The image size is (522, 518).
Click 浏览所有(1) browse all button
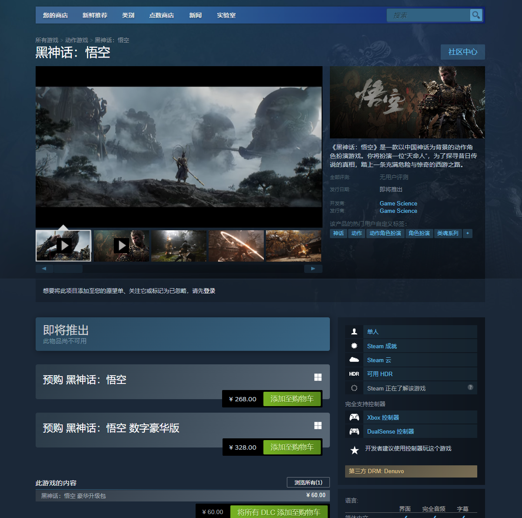tap(308, 482)
